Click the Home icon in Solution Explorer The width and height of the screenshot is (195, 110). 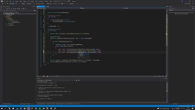[x=7, y=9]
